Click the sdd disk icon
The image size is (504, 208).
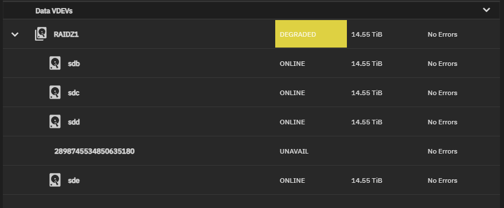55,121
